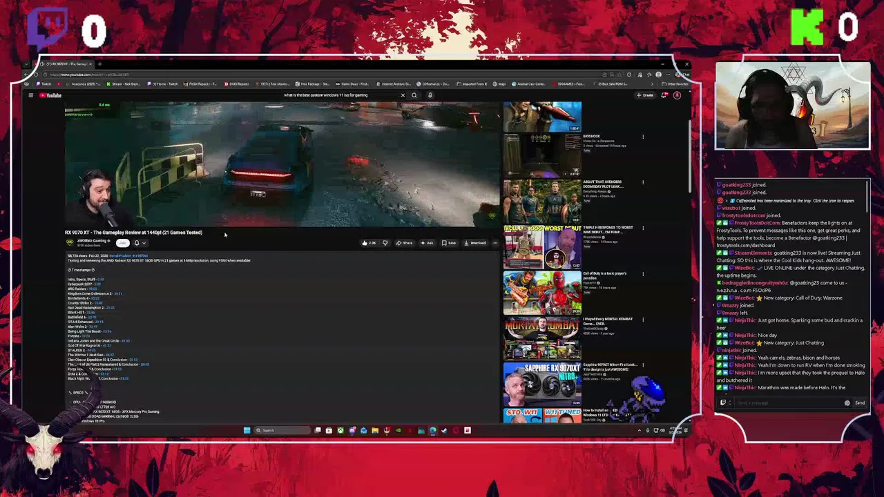This screenshot has width=884, height=497.
Task: Click the Join button next to channel
Action: pos(122,243)
